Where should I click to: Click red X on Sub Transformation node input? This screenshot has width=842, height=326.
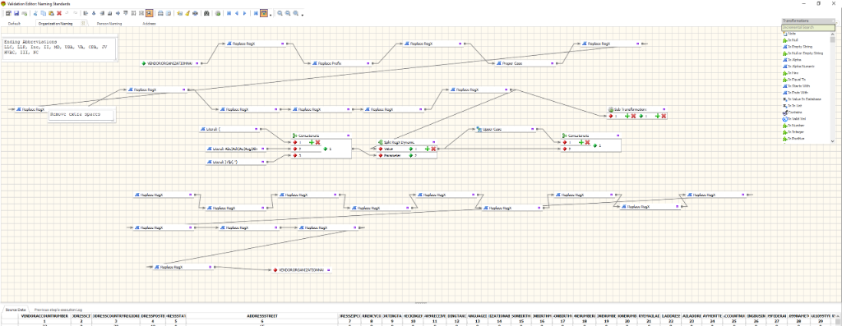633,116
